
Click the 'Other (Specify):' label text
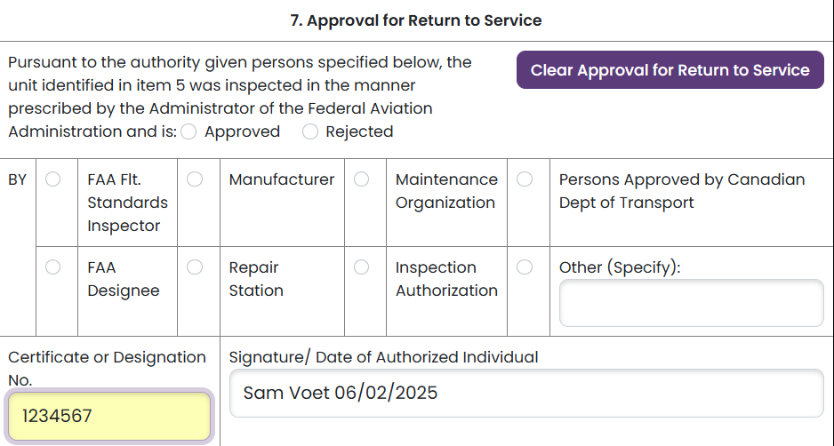coord(620,267)
